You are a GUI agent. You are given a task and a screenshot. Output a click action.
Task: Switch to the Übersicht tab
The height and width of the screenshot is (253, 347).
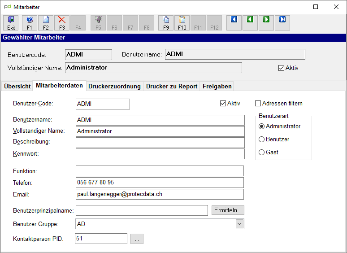[17, 86]
